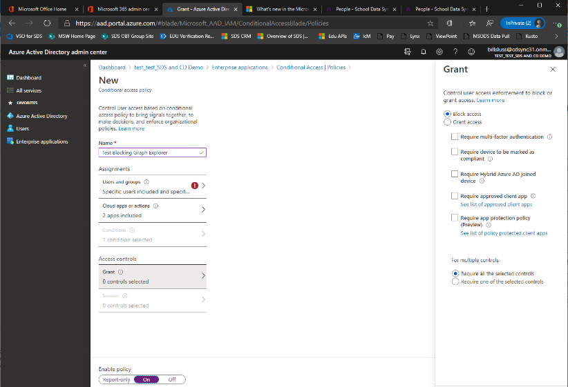This screenshot has height=387, width=568.
Task: Check Require approved client app
Action: coord(454,196)
